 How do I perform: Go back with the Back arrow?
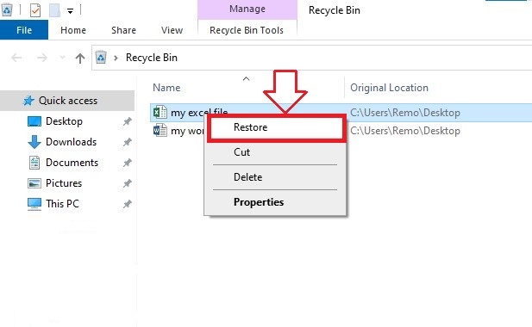16,58
